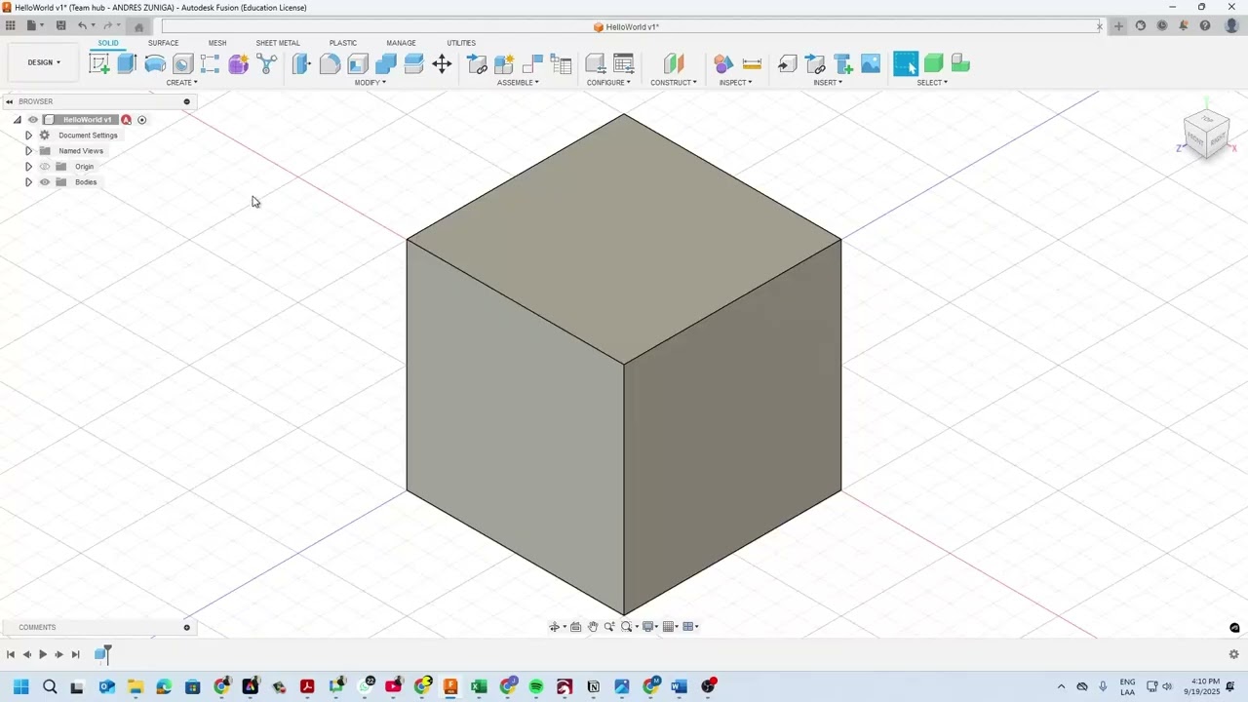Click the Interference shapes icon in Inspect

pos(723,64)
